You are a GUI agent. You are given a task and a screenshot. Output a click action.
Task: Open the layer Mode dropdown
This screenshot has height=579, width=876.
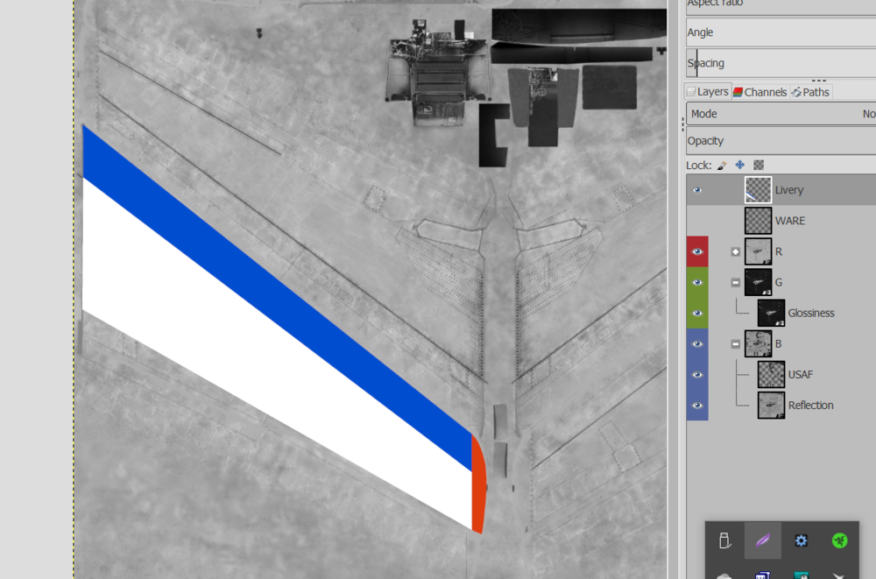tap(781, 114)
